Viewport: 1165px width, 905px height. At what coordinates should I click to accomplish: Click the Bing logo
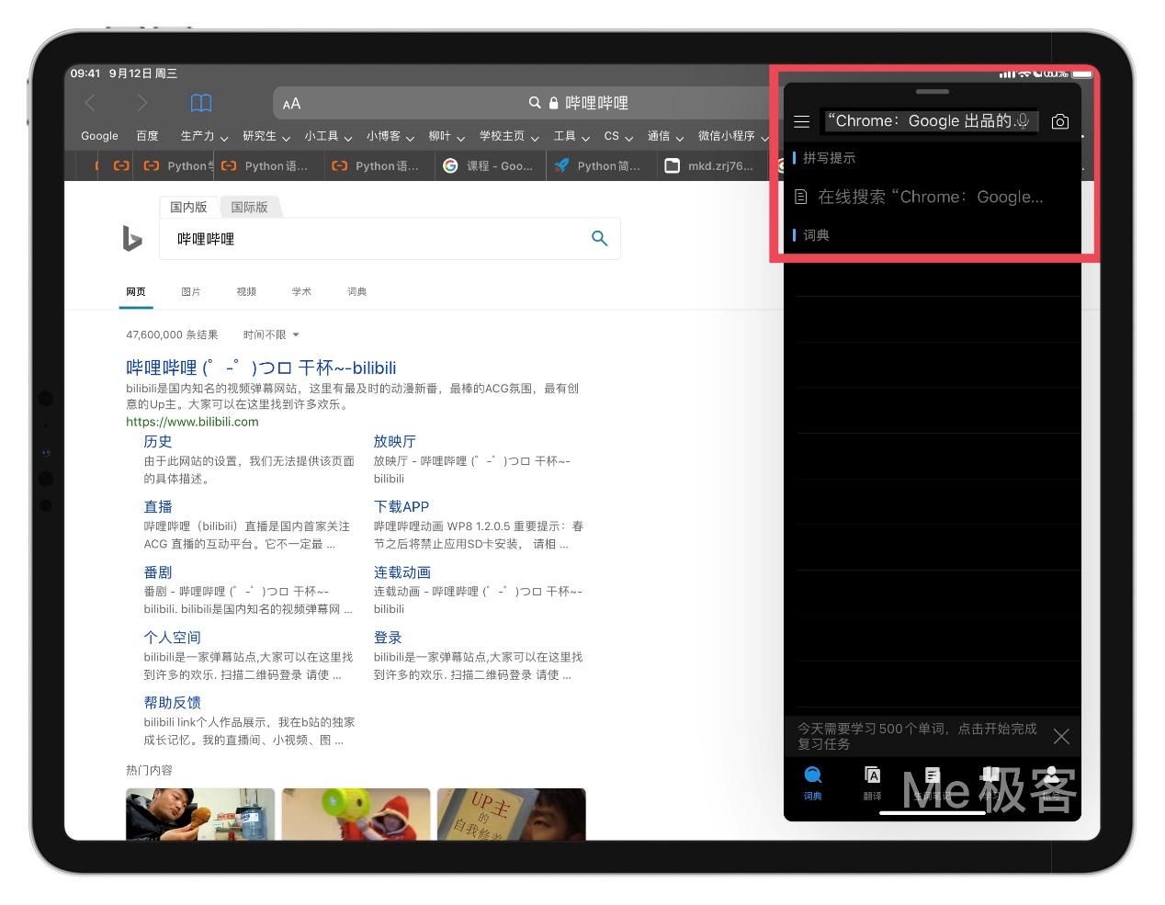pos(132,239)
